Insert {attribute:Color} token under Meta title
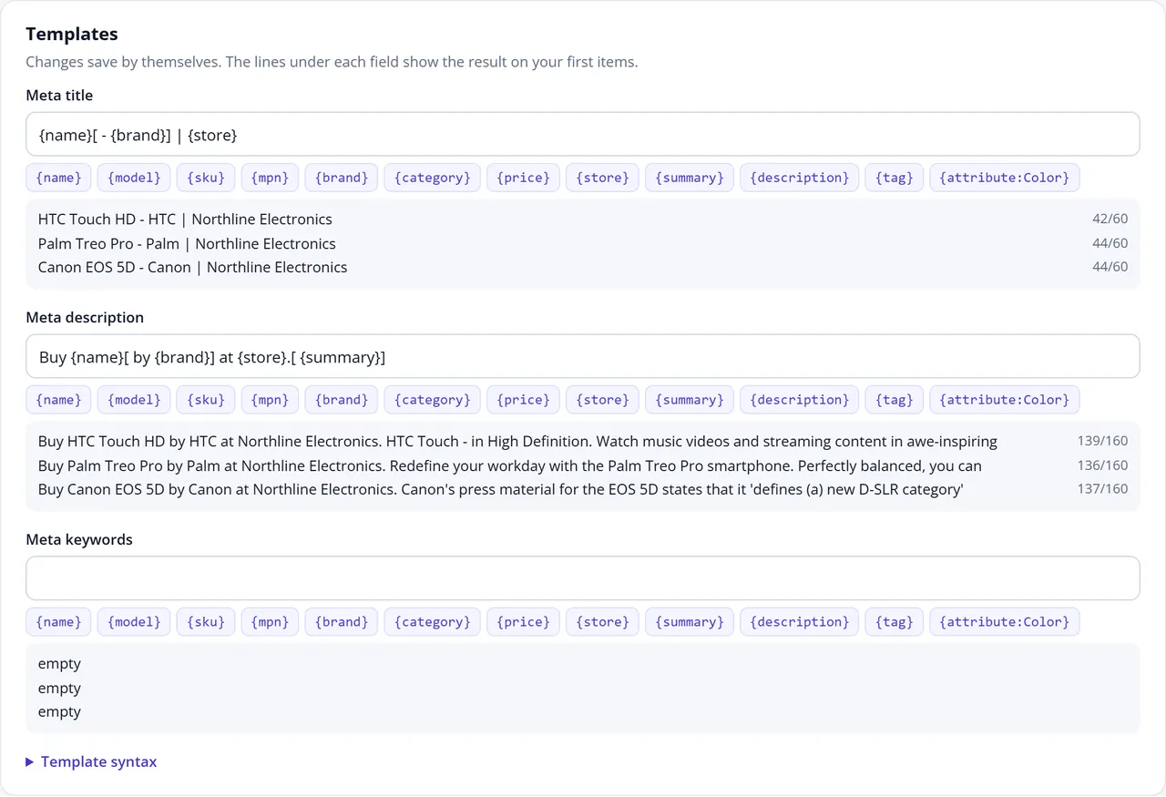Screen dimensions: 1166x797 tap(1005, 178)
